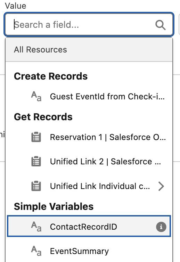The width and height of the screenshot is (180, 262).
Task: Click the Get Records section heading
Action: (x=43, y=117)
